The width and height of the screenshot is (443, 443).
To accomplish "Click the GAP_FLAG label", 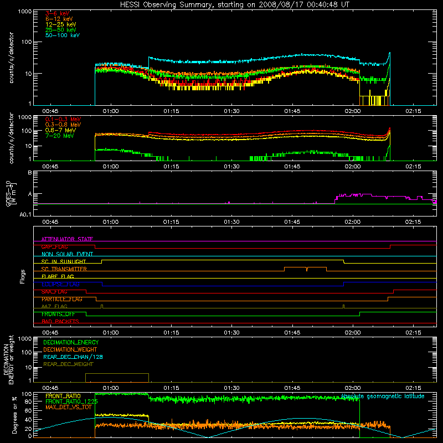I will coord(54,246).
